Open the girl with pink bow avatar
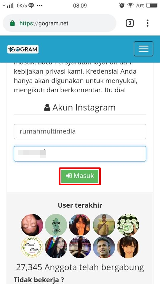Viewport: 160px width, 284px height. [80, 225]
